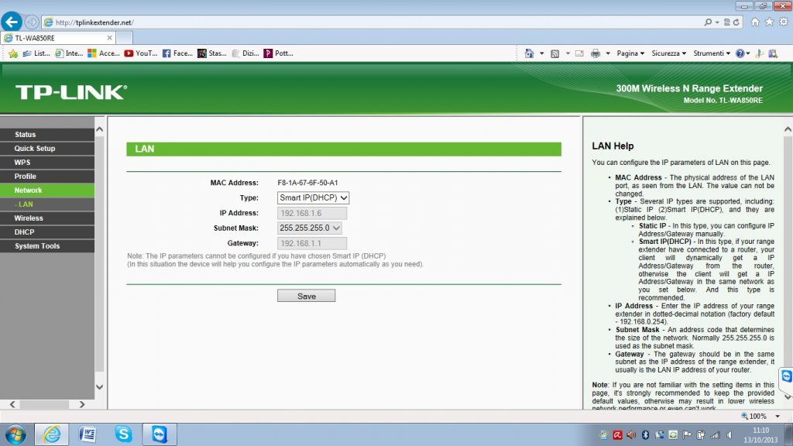Open the YouTube favorite shortcut
The image size is (793, 446).
click(141, 53)
